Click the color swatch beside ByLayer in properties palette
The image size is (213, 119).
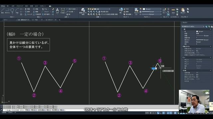197,31
